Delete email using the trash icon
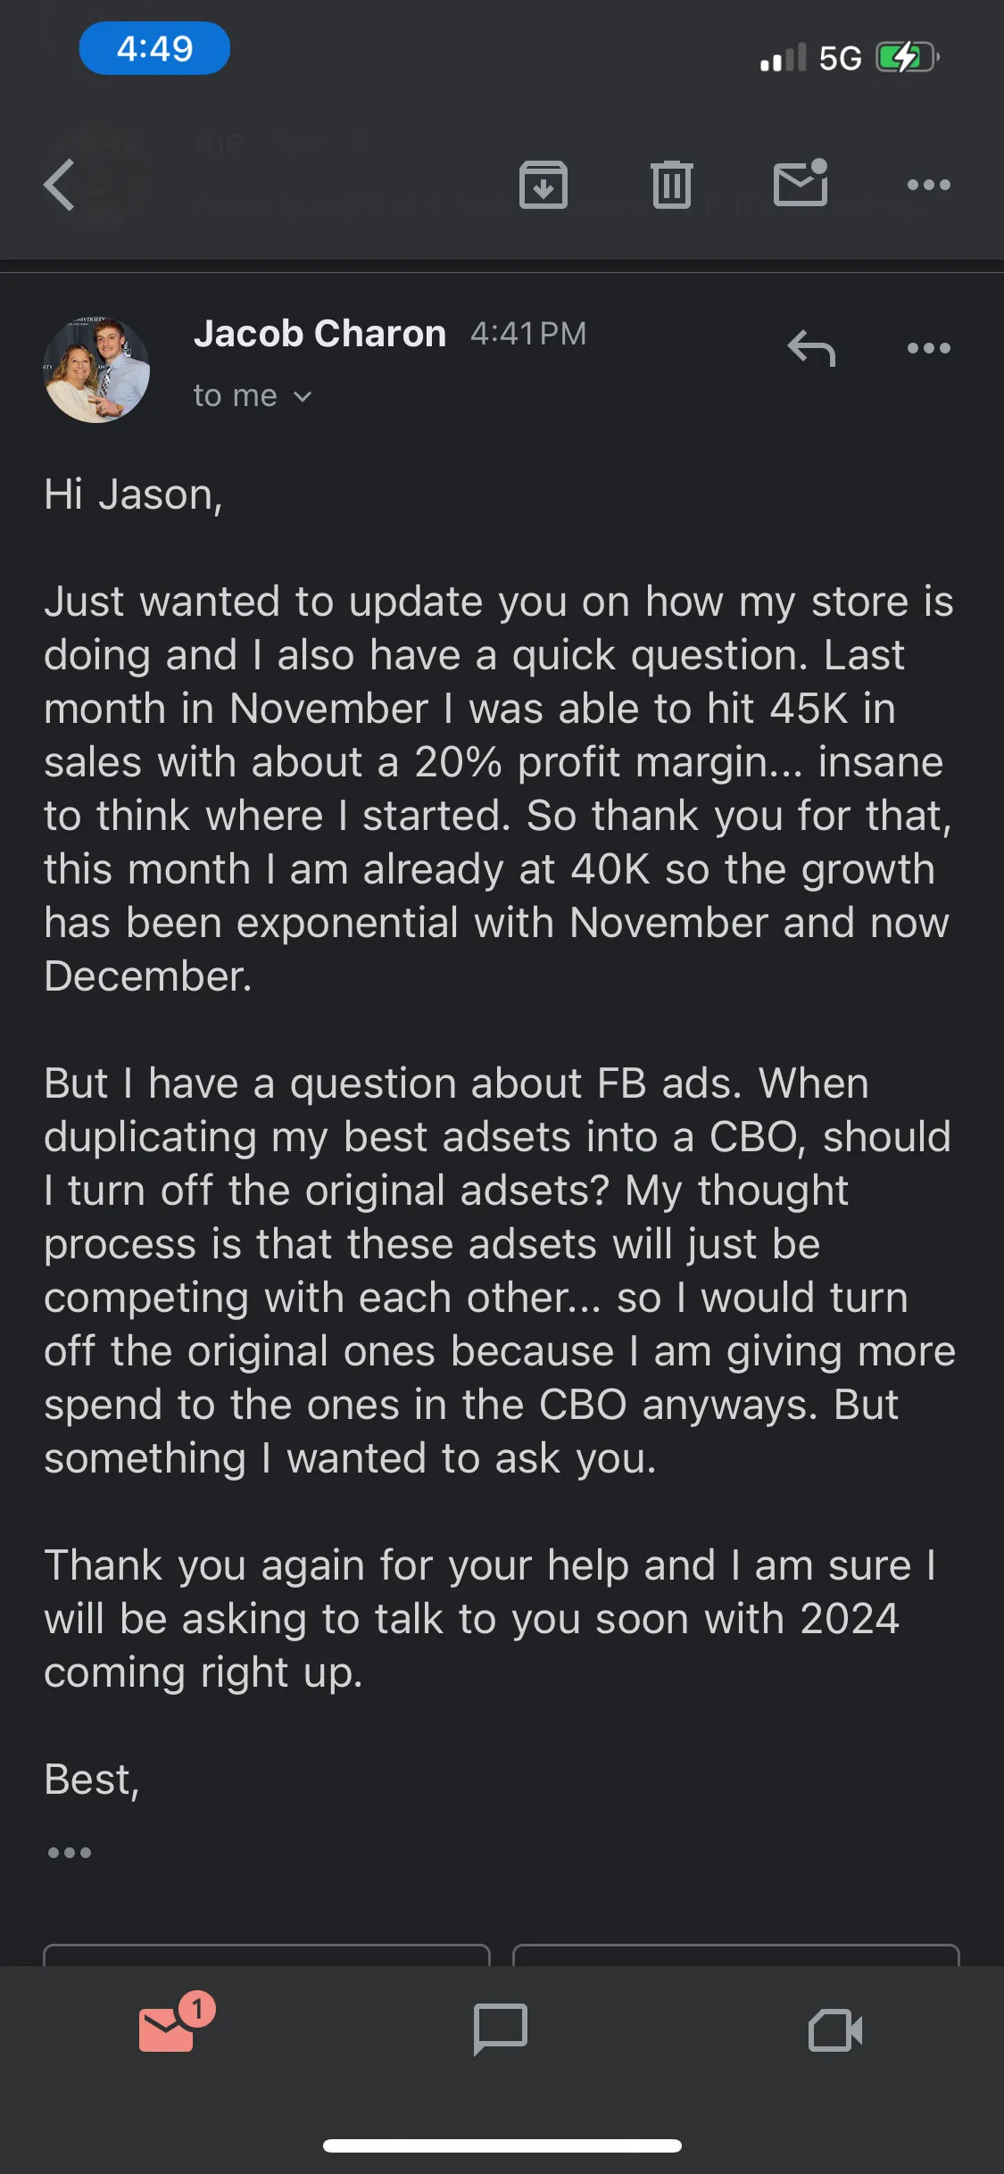Screen dimensions: 1004x2174 coord(672,185)
